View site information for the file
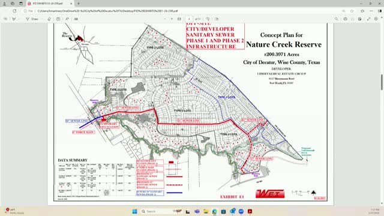 [28, 11]
